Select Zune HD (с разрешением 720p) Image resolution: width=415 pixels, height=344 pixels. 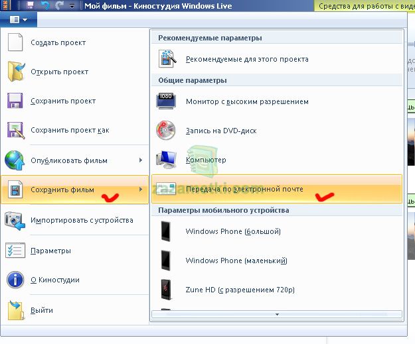point(240,290)
